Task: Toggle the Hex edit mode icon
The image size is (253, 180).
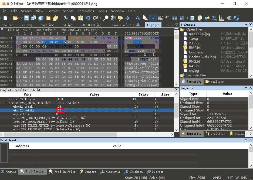Action: (153, 18)
